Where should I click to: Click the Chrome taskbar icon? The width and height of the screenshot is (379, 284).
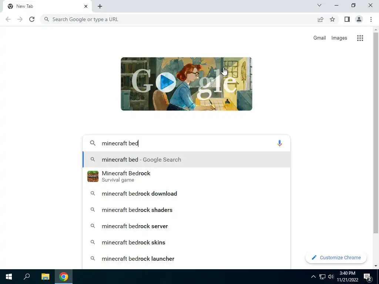pyautogui.click(x=64, y=277)
